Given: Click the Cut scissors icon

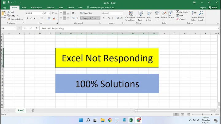Looking at the screenshot, I should click(9, 12).
